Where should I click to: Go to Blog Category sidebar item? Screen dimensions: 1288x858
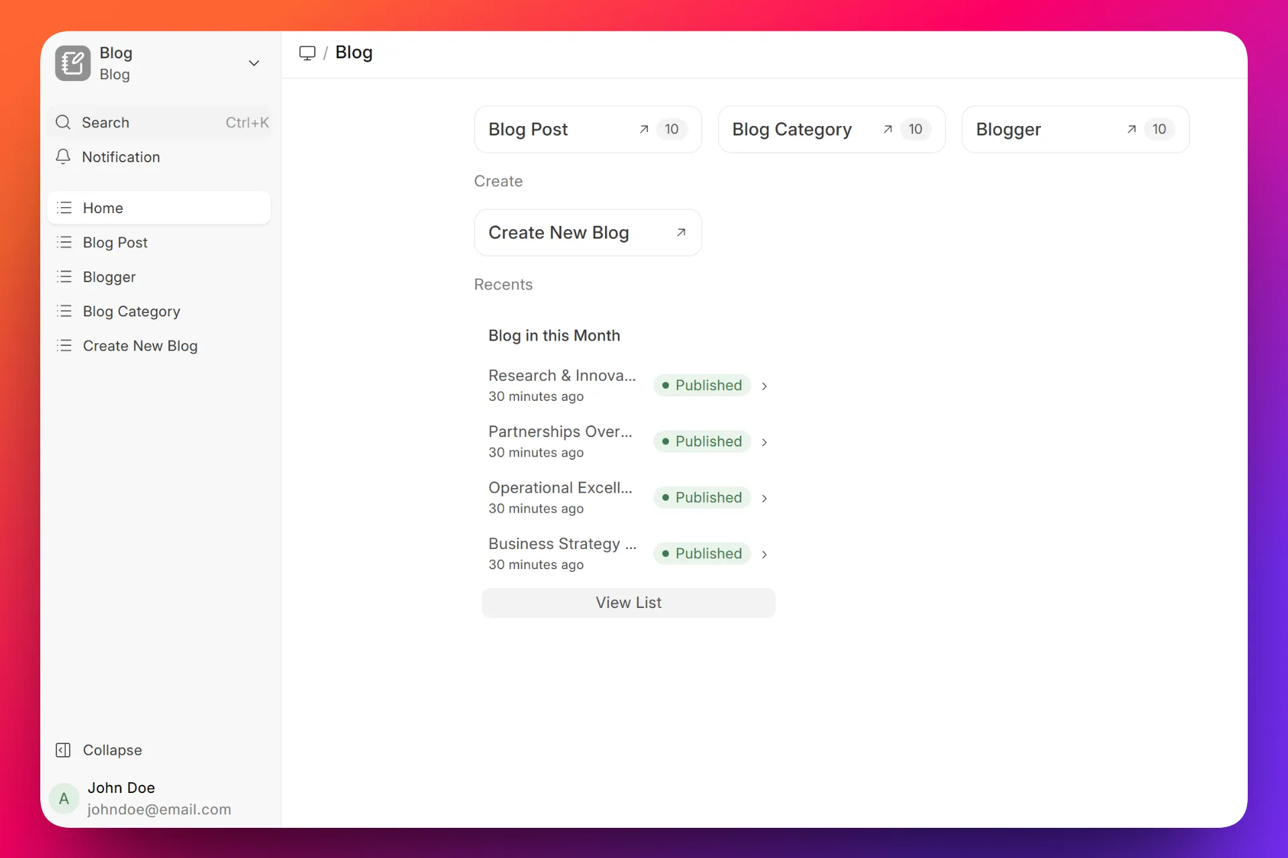click(131, 312)
